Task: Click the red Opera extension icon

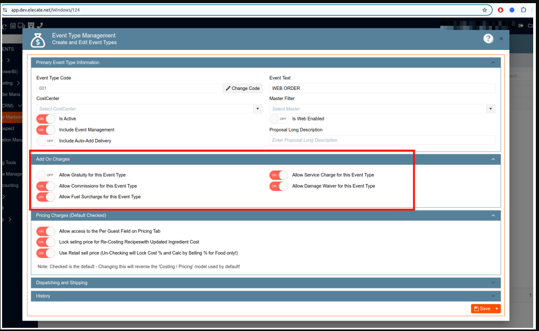Action: (500, 10)
